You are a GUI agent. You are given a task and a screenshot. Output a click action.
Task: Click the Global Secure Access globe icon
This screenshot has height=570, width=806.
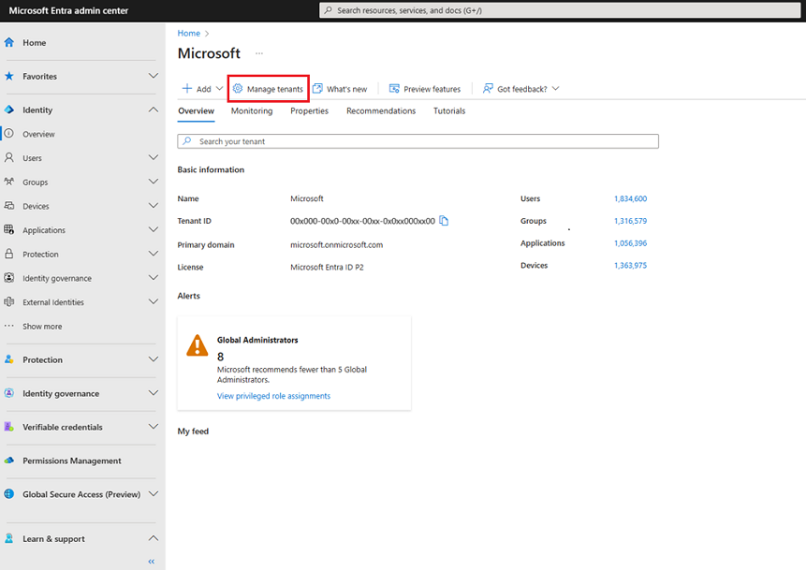click(x=9, y=494)
